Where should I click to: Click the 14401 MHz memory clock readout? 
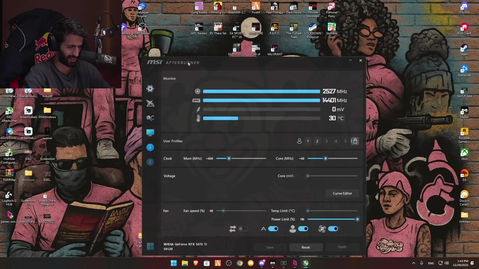335,101
